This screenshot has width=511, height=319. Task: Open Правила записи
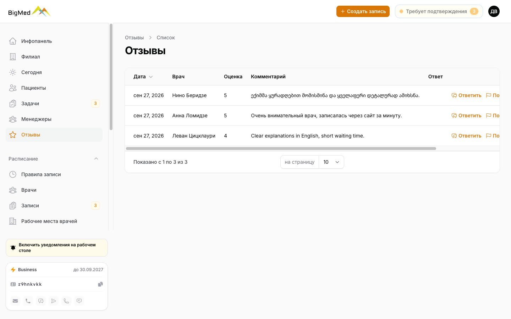click(54, 174)
